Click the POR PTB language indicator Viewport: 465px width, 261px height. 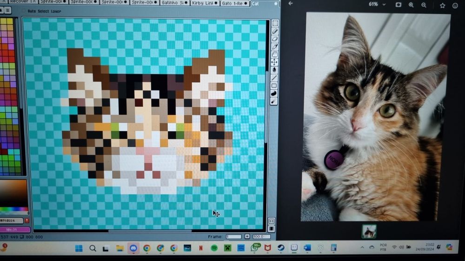pos(383,247)
